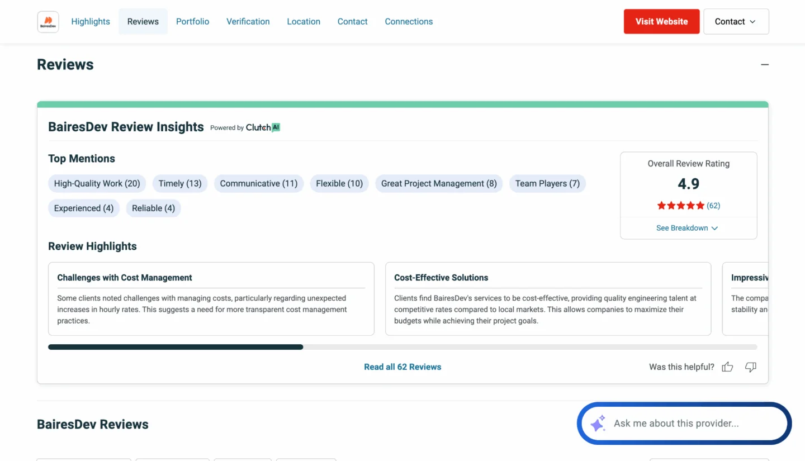Click the review highlights horizontal scrollbar
The image size is (805, 461).
click(402, 347)
